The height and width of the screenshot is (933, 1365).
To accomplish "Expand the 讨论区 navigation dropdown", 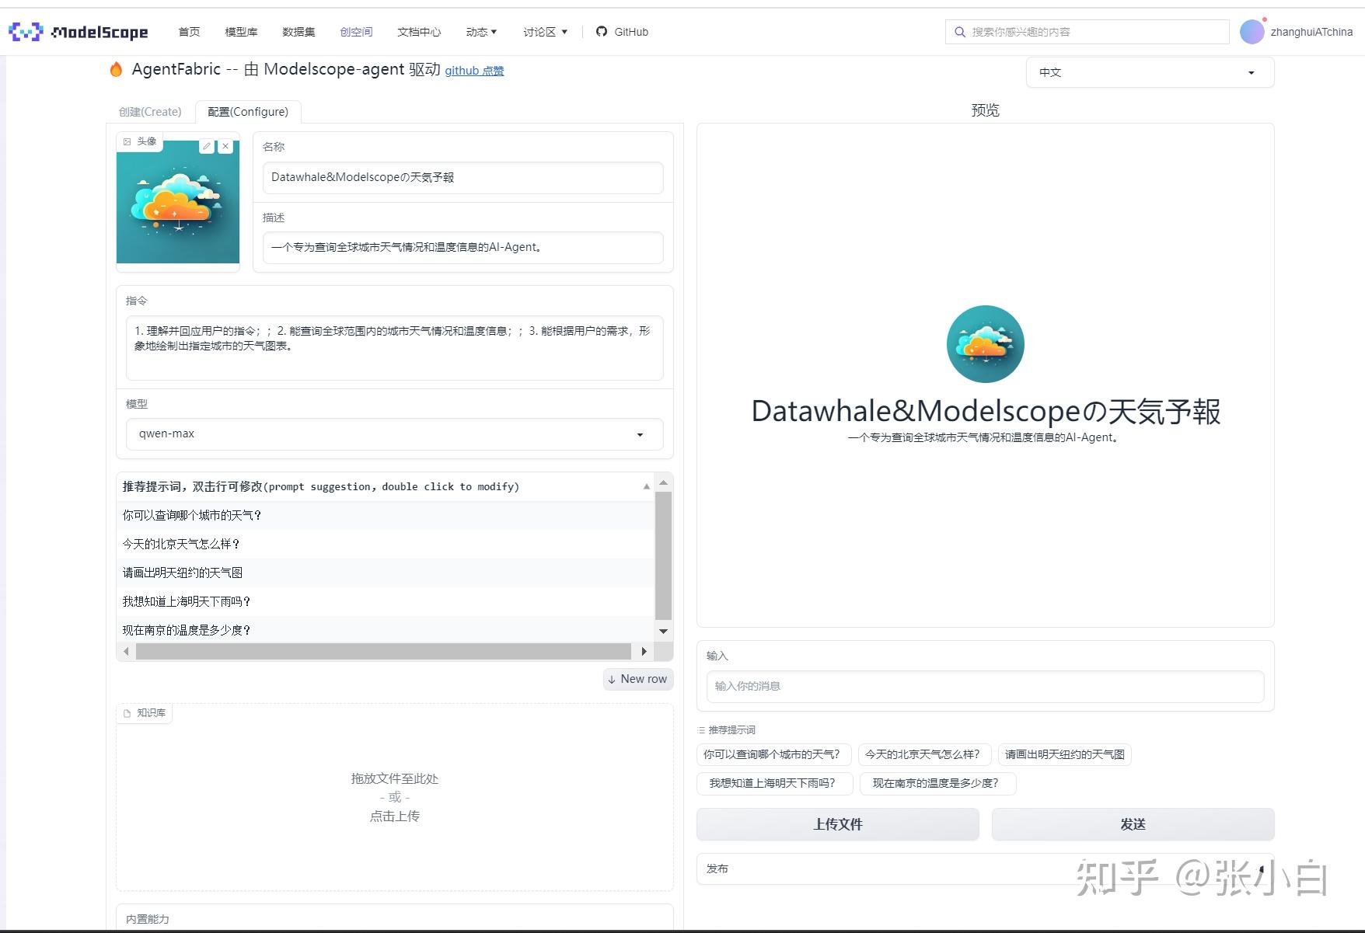I will coord(545,32).
